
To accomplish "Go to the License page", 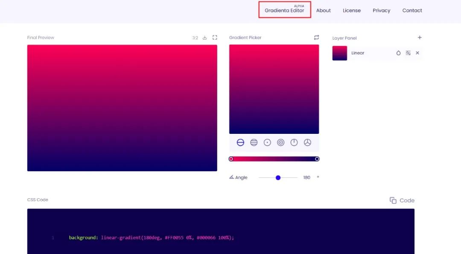I will (352, 11).
